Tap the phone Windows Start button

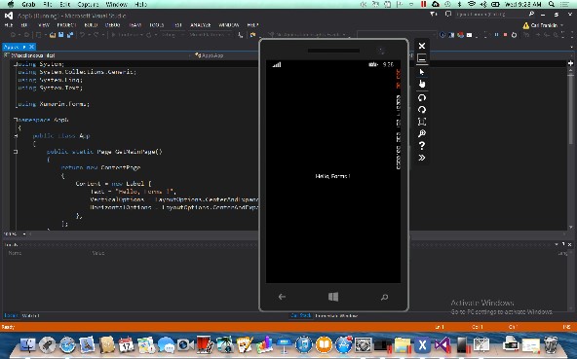[x=333, y=297]
